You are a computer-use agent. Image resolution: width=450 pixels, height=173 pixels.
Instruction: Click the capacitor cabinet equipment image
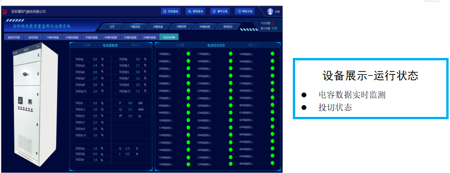[27, 104]
